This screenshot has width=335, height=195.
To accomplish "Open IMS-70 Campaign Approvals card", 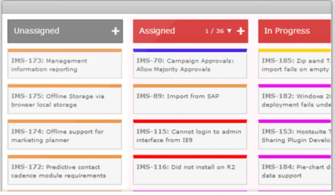I will click(x=190, y=65).
